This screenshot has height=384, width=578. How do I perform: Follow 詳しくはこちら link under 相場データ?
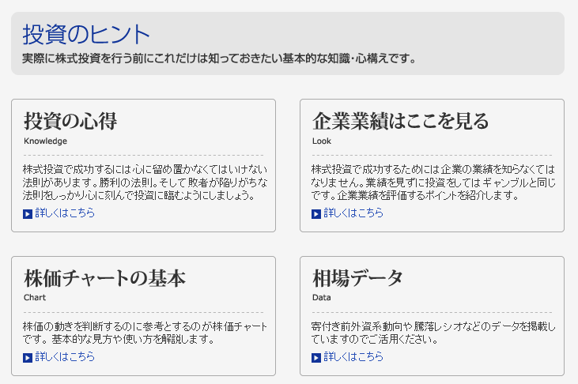353,356
